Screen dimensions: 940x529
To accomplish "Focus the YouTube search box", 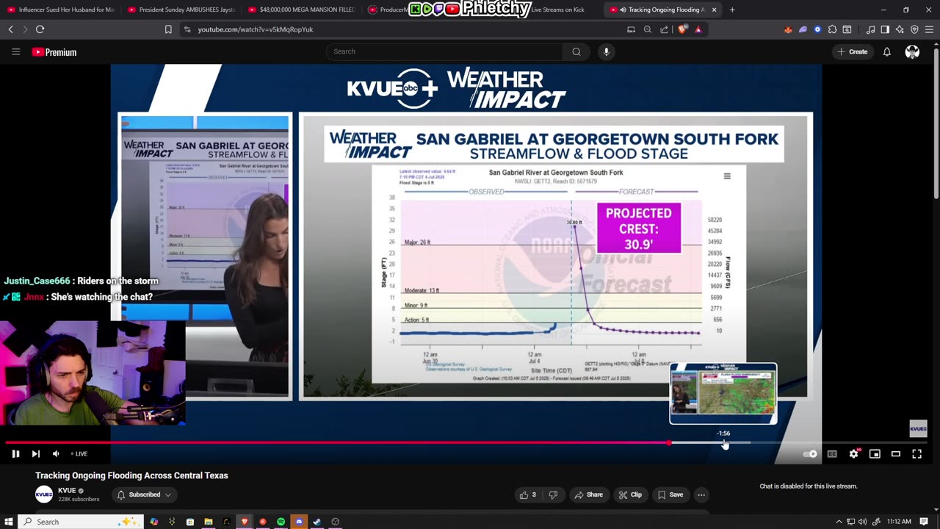I will point(445,51).
